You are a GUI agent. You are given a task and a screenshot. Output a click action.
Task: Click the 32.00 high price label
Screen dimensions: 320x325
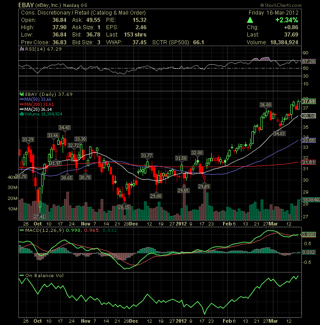[197, 153]
